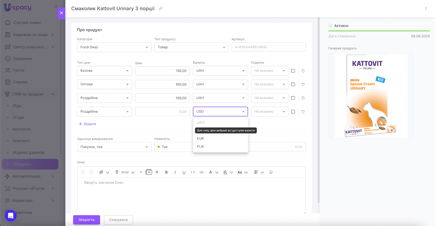The height and width of the screenshot is (226, 435).
Task: Open the Одиниця вимірювання dropdown
Action: pyautogui.click(x=114, y=147)
